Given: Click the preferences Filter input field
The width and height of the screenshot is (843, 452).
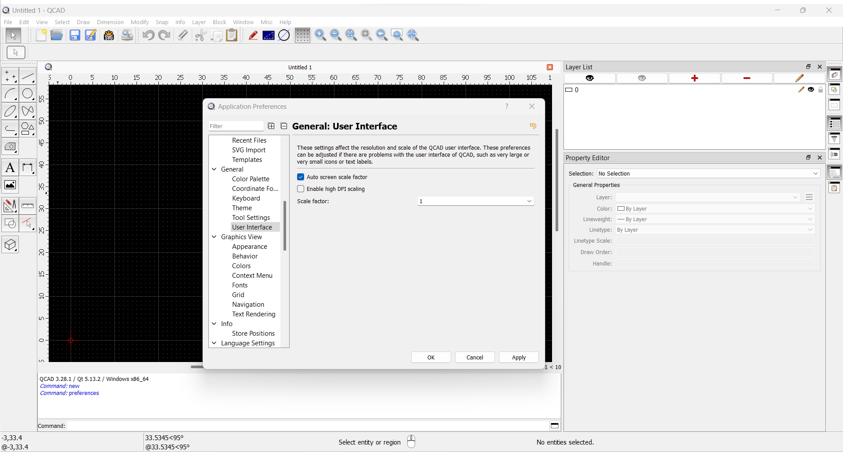Looking at the screenshot, I should [236, 126].
